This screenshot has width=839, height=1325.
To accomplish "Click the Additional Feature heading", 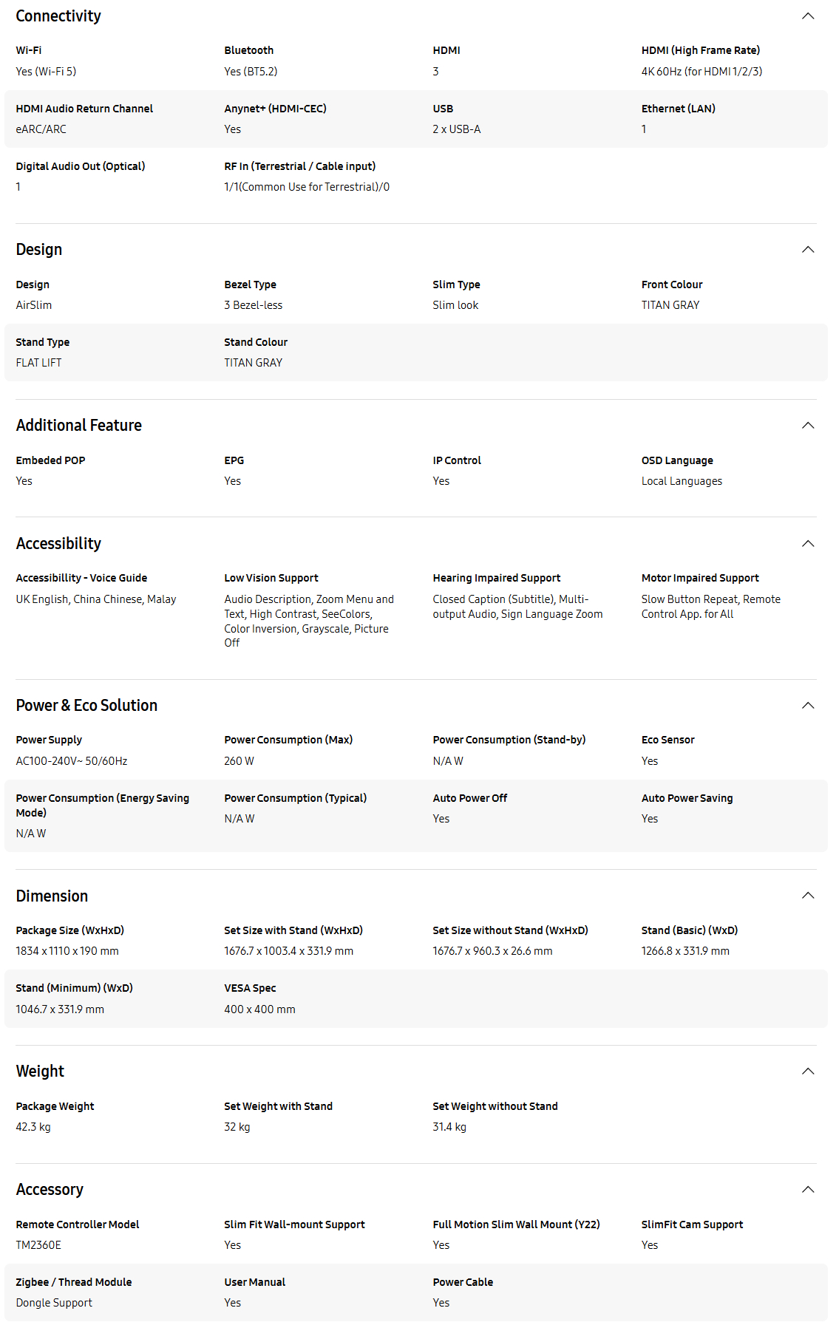I will pos(79,426).
